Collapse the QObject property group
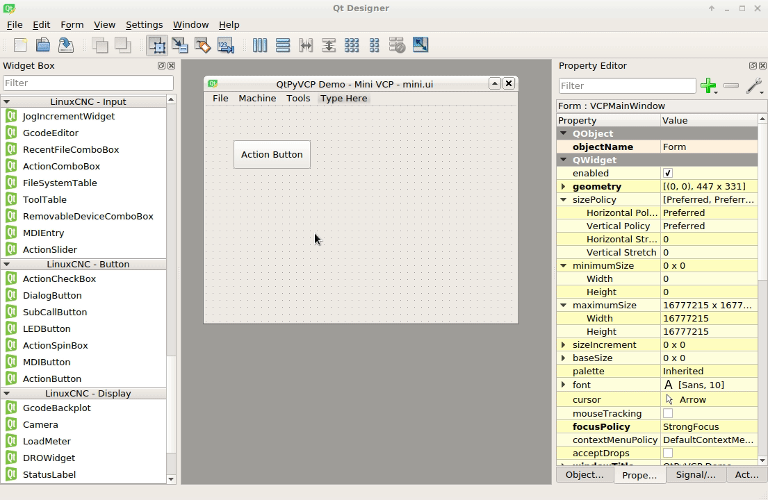768x500 pixels. tap(563, 133)
